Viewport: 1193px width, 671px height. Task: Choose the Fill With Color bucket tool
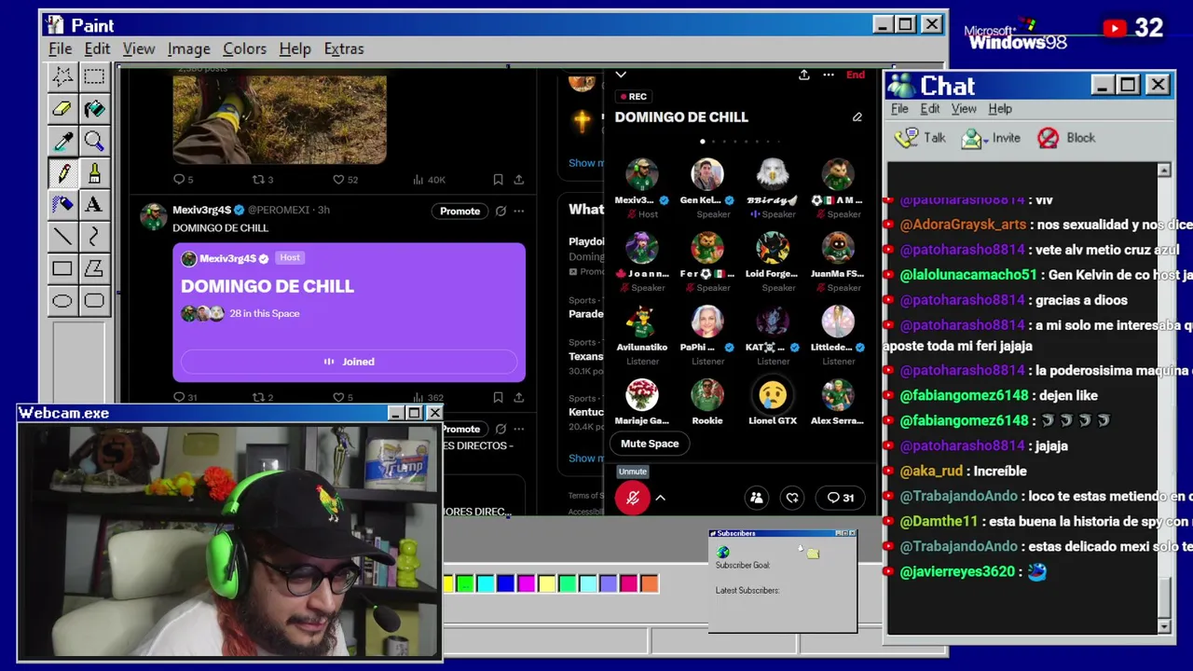(x=94, y=109)
